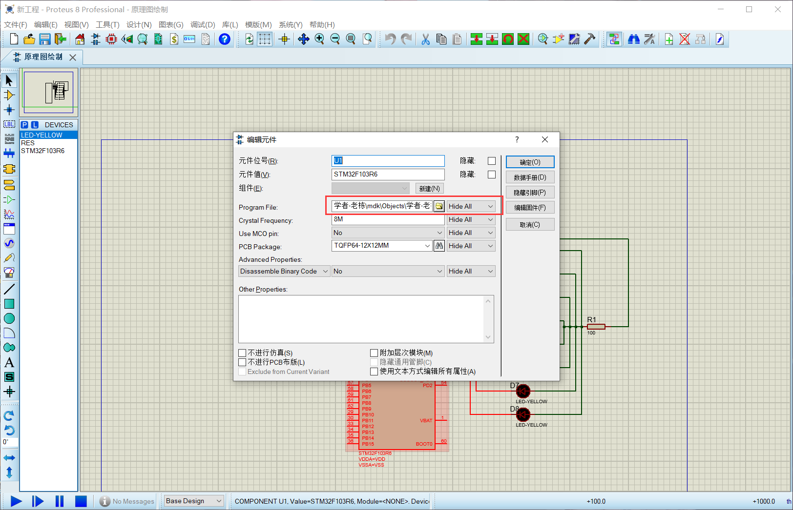793x510 pixels.
Task: Select the Component mode tool
Action: 9,95
